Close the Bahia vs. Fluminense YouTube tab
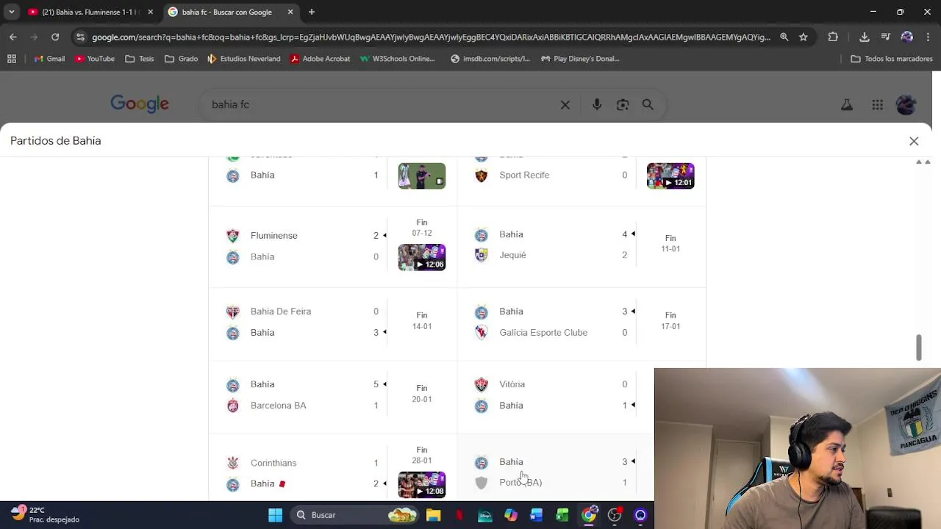The height and width of the screenshot is (529, 941). [x=150, y=12]
